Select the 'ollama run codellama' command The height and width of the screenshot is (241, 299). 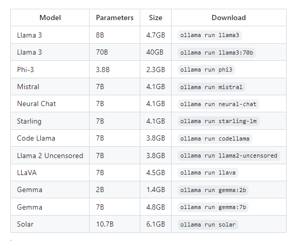click(215, 139)
